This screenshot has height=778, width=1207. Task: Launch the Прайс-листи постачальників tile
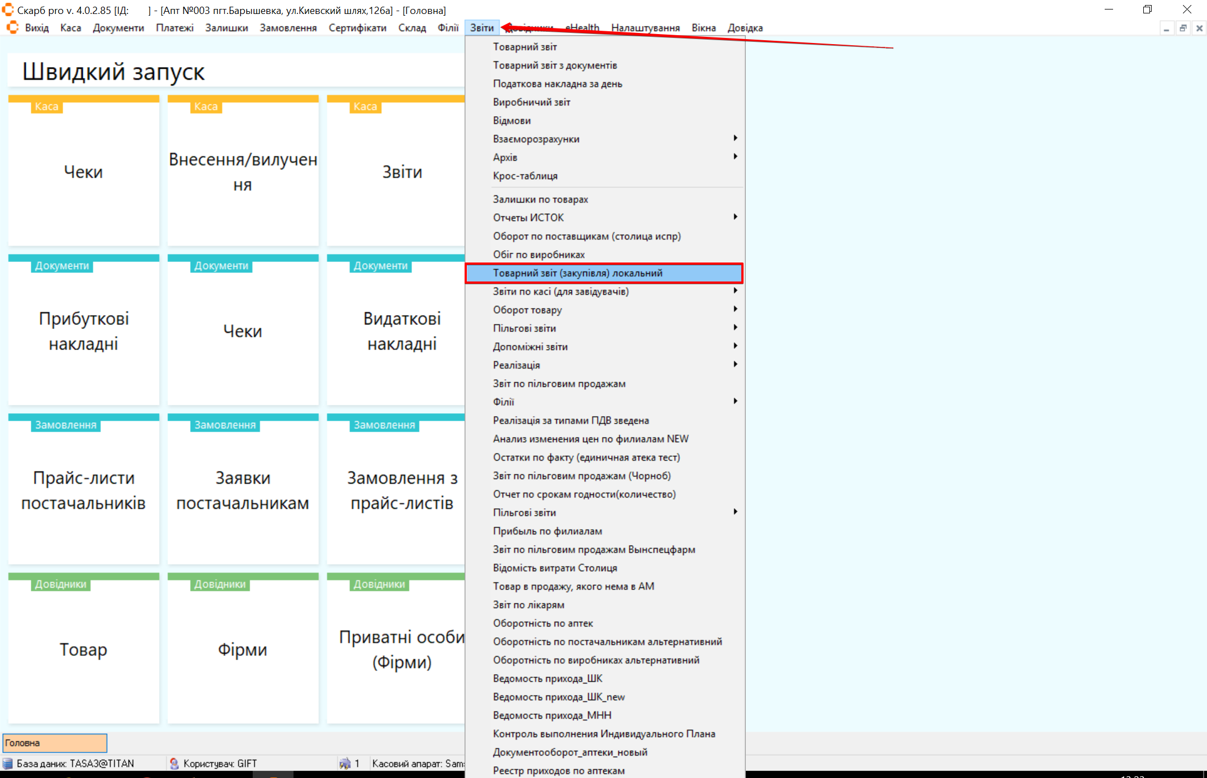coord(84,490)
